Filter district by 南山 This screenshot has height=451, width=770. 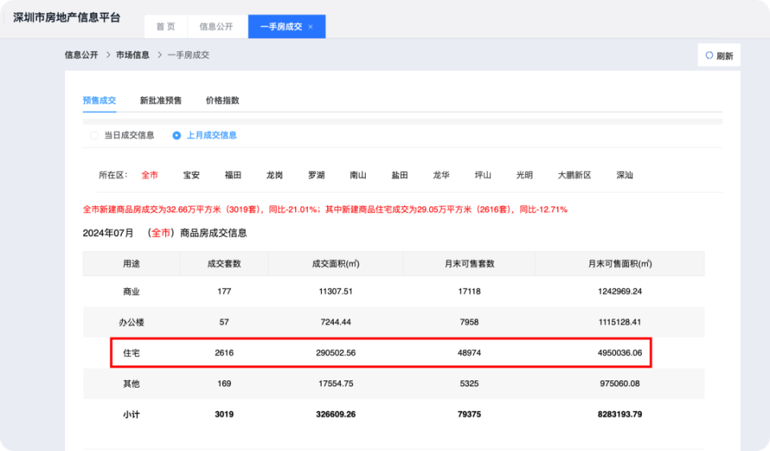(x=358, y=175)
